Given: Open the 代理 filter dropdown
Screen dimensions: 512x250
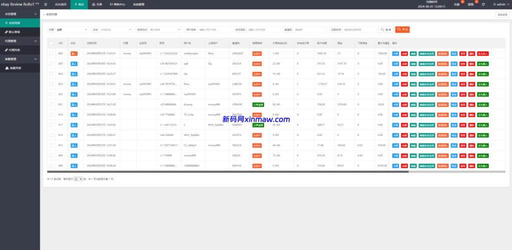Looking at the screenshot, I should (72, 30).
